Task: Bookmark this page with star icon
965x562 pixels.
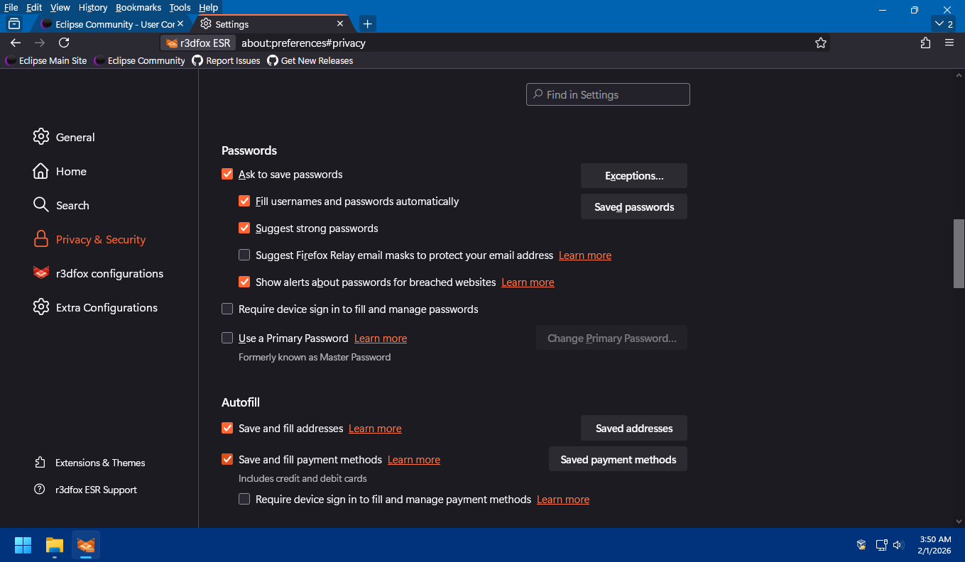Action: (x=821, y=43)
